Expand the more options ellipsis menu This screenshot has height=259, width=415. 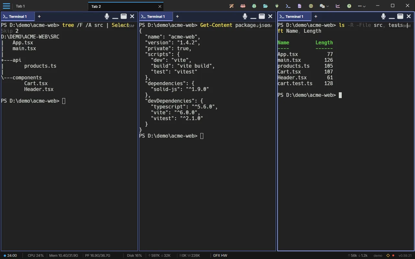tap(362, 6)
